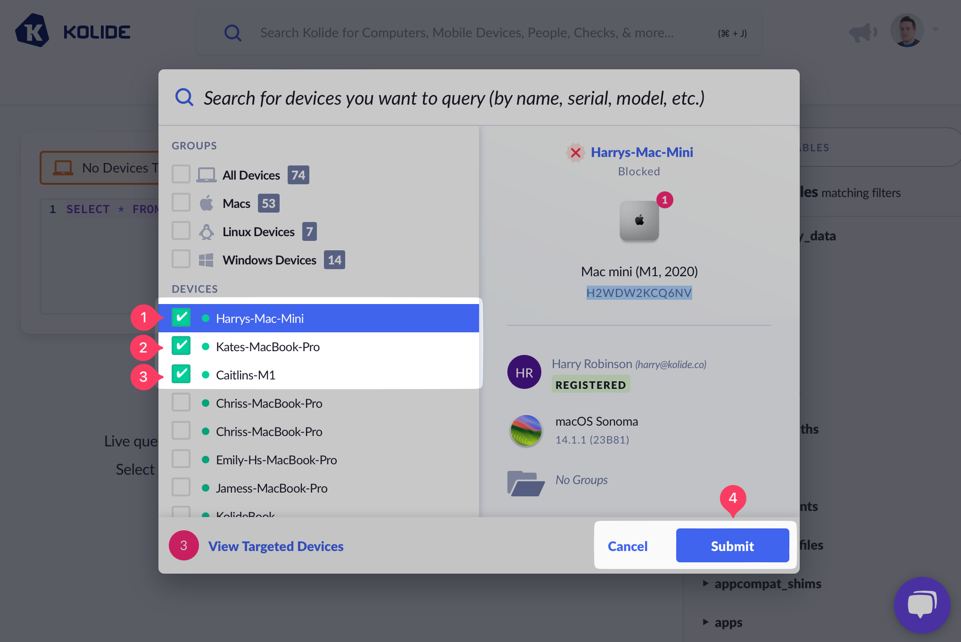Check the Emily-Hs-MacBook-Pro checkbox
This screenshot has height=642, width=961.
[181, 459]
